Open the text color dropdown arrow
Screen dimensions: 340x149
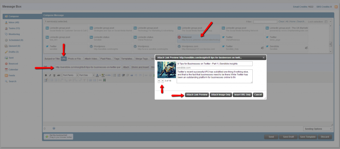(100, 75)
